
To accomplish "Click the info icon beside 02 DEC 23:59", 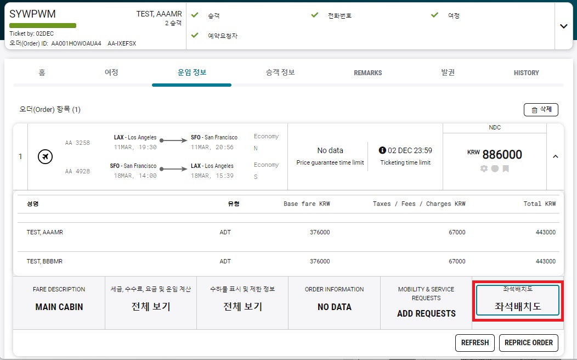I will (x=382, y=150).
